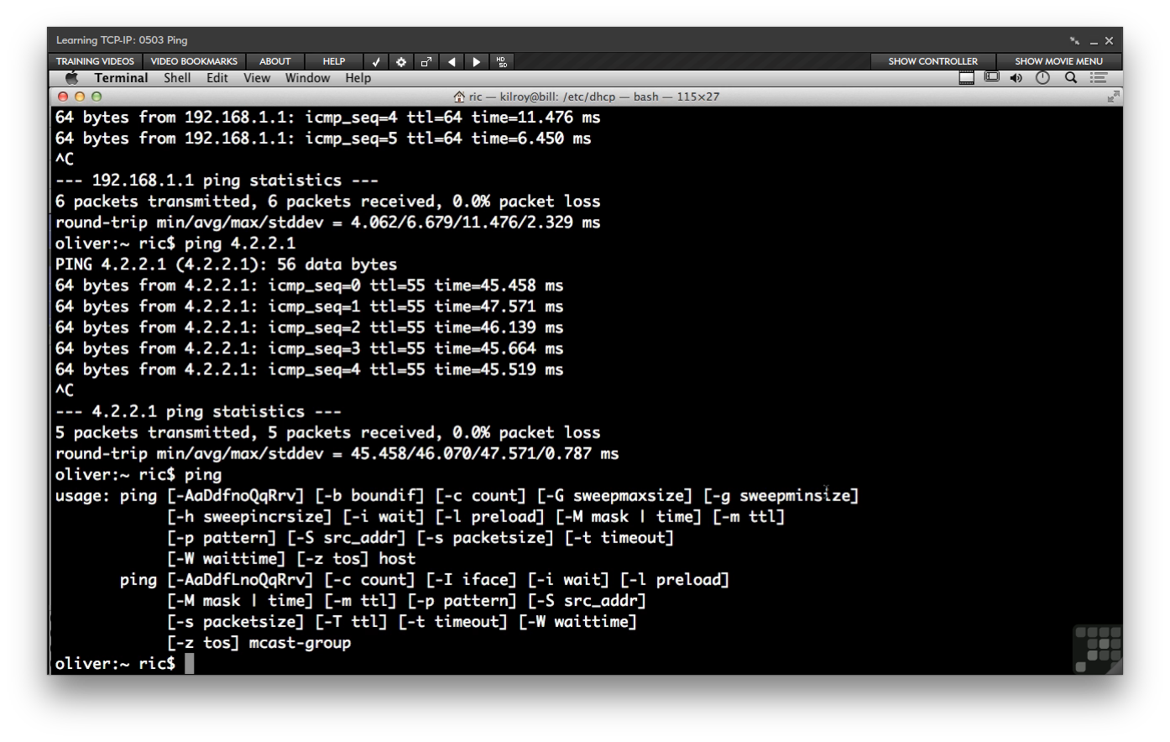Open the Edit menu
The width and height of the screenshot is (1170, 742).
click(217, 78)
